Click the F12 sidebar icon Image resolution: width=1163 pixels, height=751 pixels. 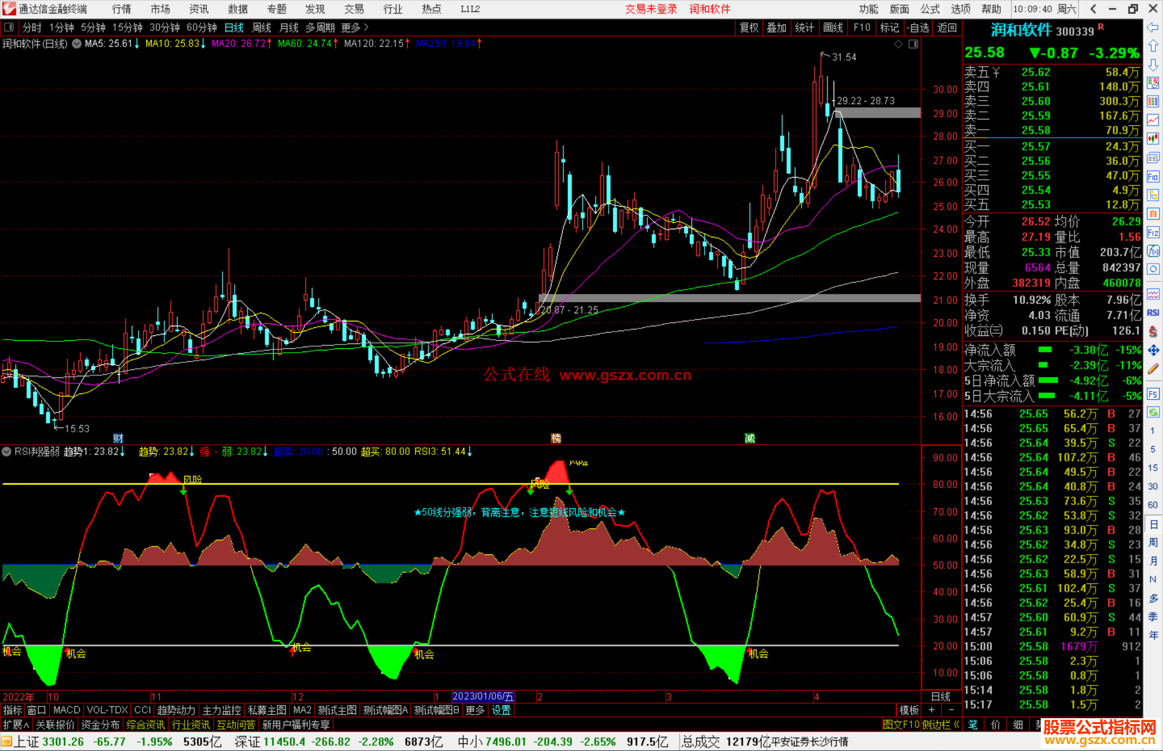1153,233
